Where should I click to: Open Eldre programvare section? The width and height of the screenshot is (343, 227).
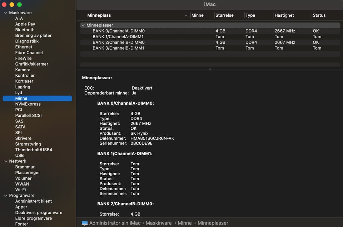pyautogui.click(x=34, y=218)
